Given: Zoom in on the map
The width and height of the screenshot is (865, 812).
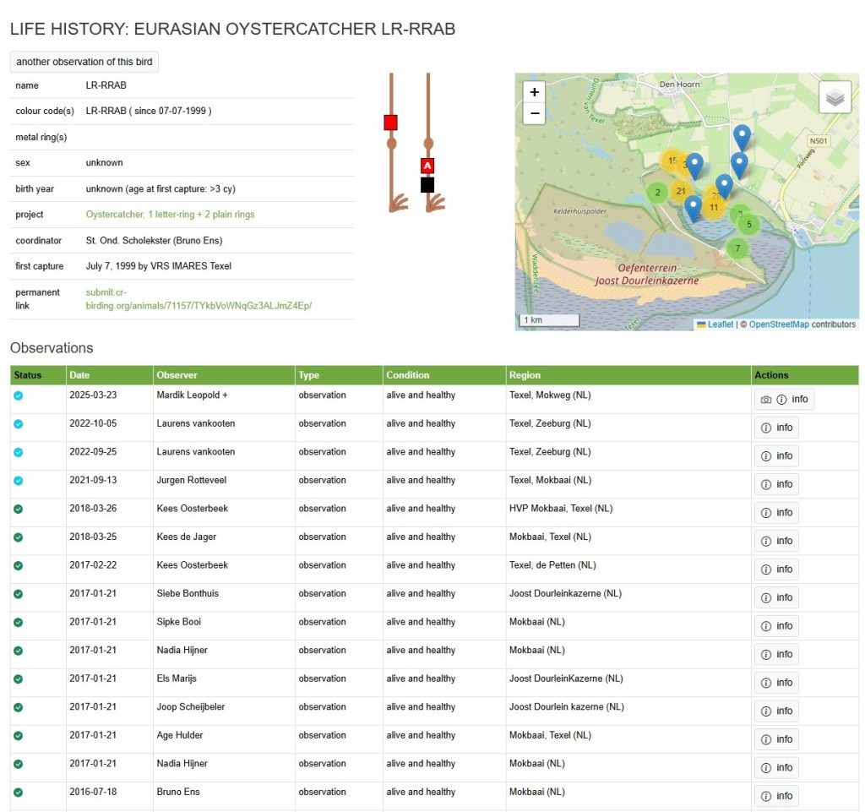Looking at the screenshot, I should coord(534,92).
